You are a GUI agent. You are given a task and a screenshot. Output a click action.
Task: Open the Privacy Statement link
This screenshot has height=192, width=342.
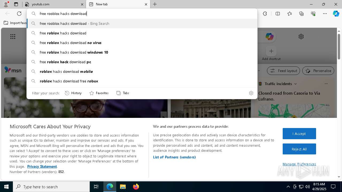42,167
